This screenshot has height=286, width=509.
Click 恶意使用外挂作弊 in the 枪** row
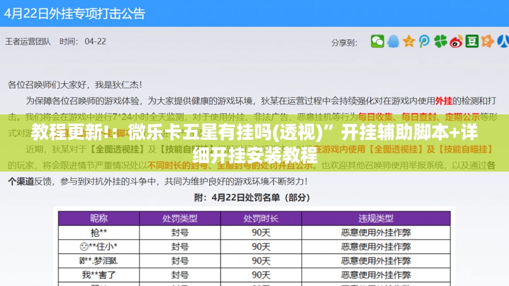point(376,233)
